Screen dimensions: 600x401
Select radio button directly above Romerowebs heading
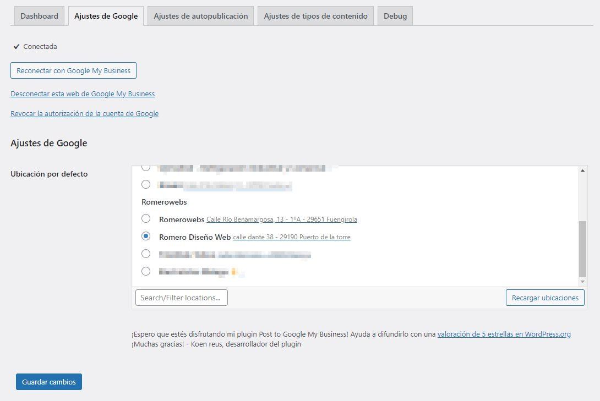click(146, 184)
